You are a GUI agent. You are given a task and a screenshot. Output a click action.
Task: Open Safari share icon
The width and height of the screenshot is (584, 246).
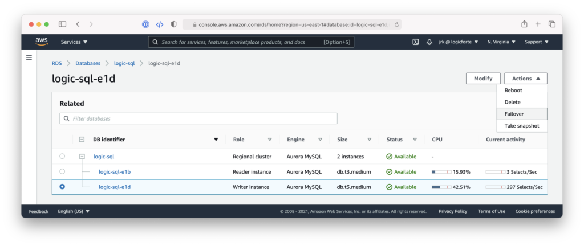[x=524, y=24]
